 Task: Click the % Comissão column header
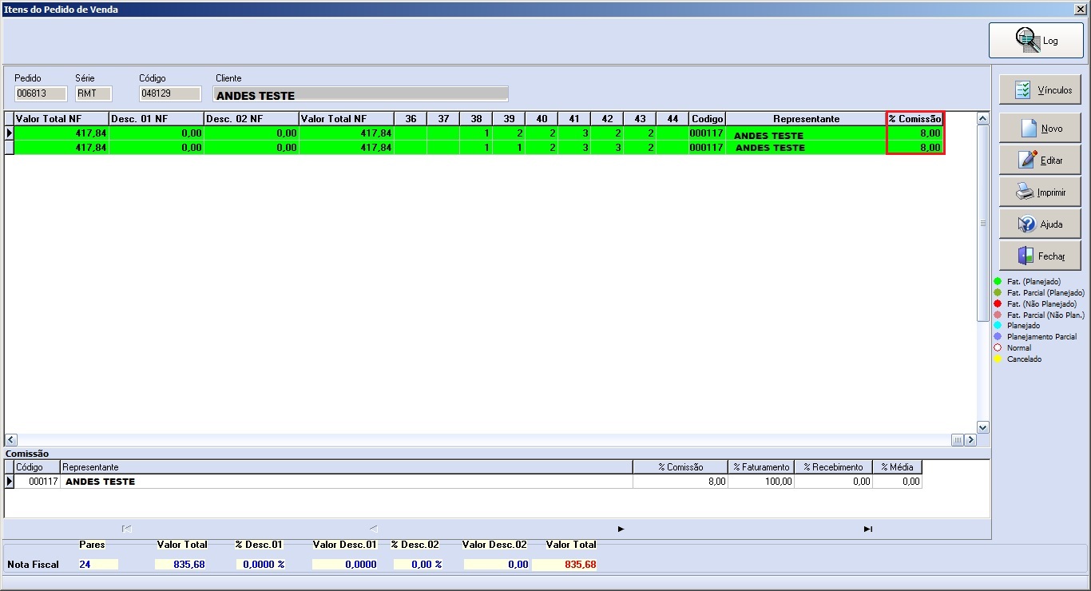point(915,119)
